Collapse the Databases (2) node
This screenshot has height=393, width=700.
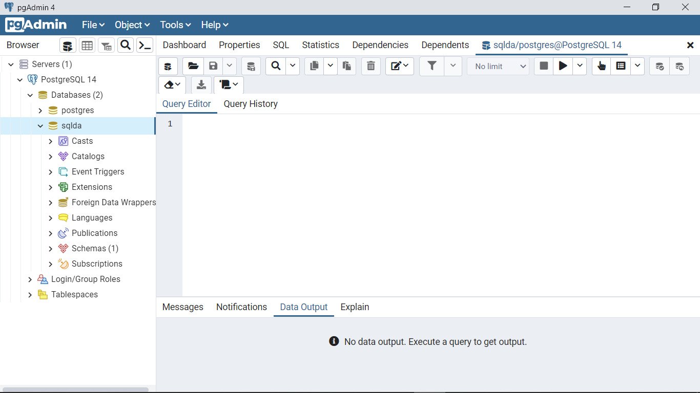click(x=30, y=95)
